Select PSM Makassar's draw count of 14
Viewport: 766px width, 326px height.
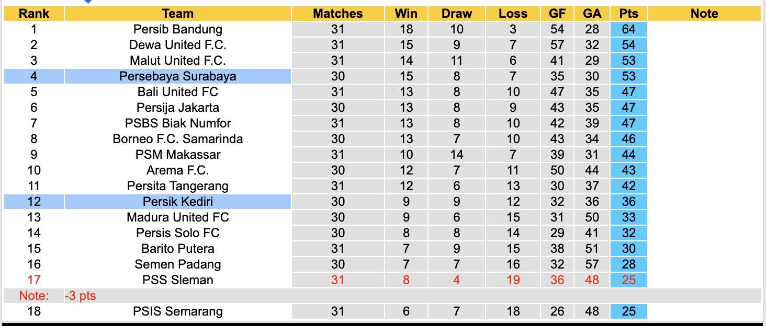[x=456, y=155]
